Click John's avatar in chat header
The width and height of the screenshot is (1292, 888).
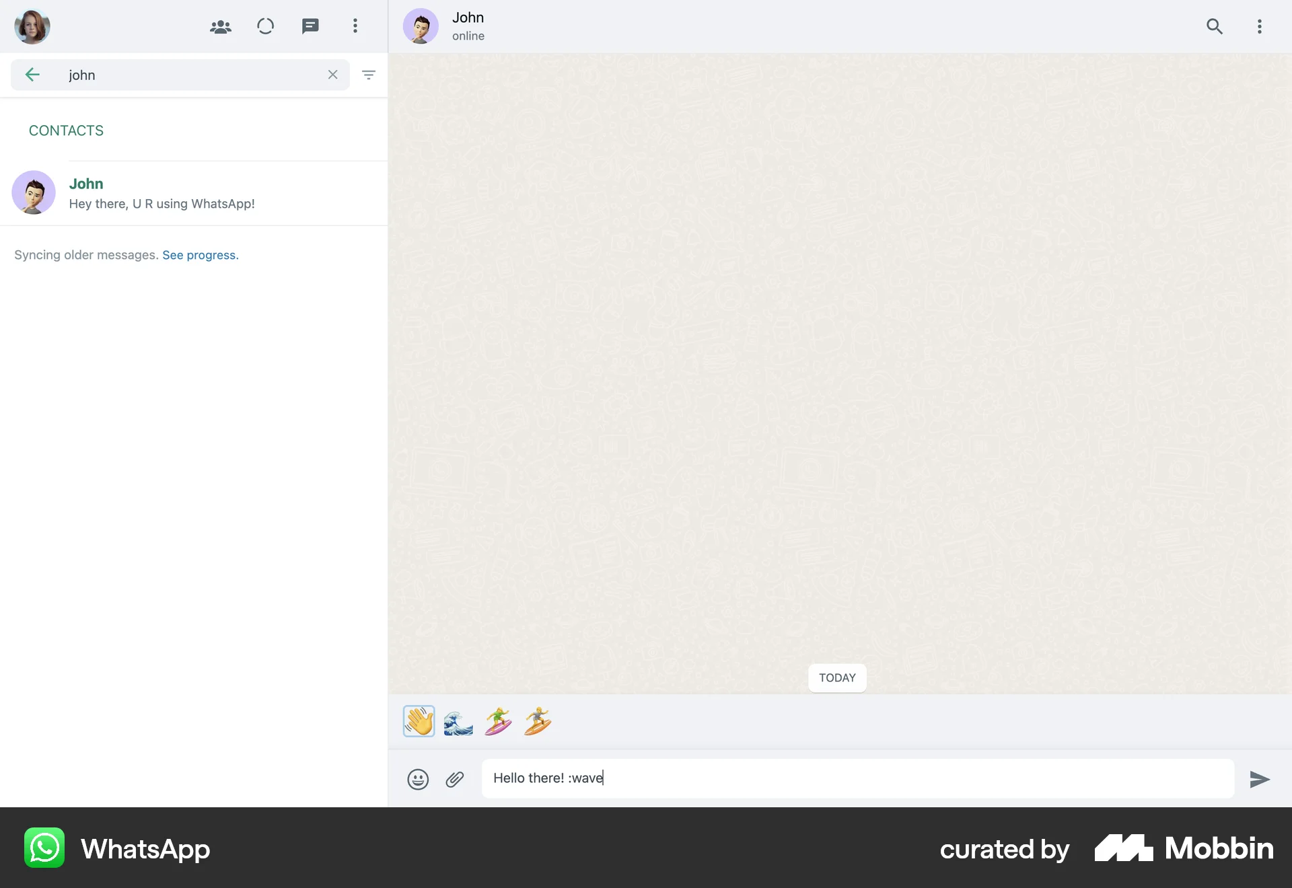point(421,26)
